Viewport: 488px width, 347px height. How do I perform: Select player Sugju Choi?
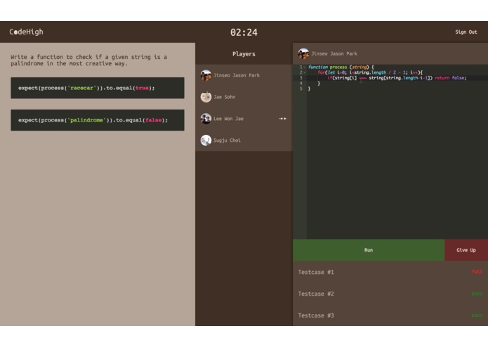coord(244,140)
